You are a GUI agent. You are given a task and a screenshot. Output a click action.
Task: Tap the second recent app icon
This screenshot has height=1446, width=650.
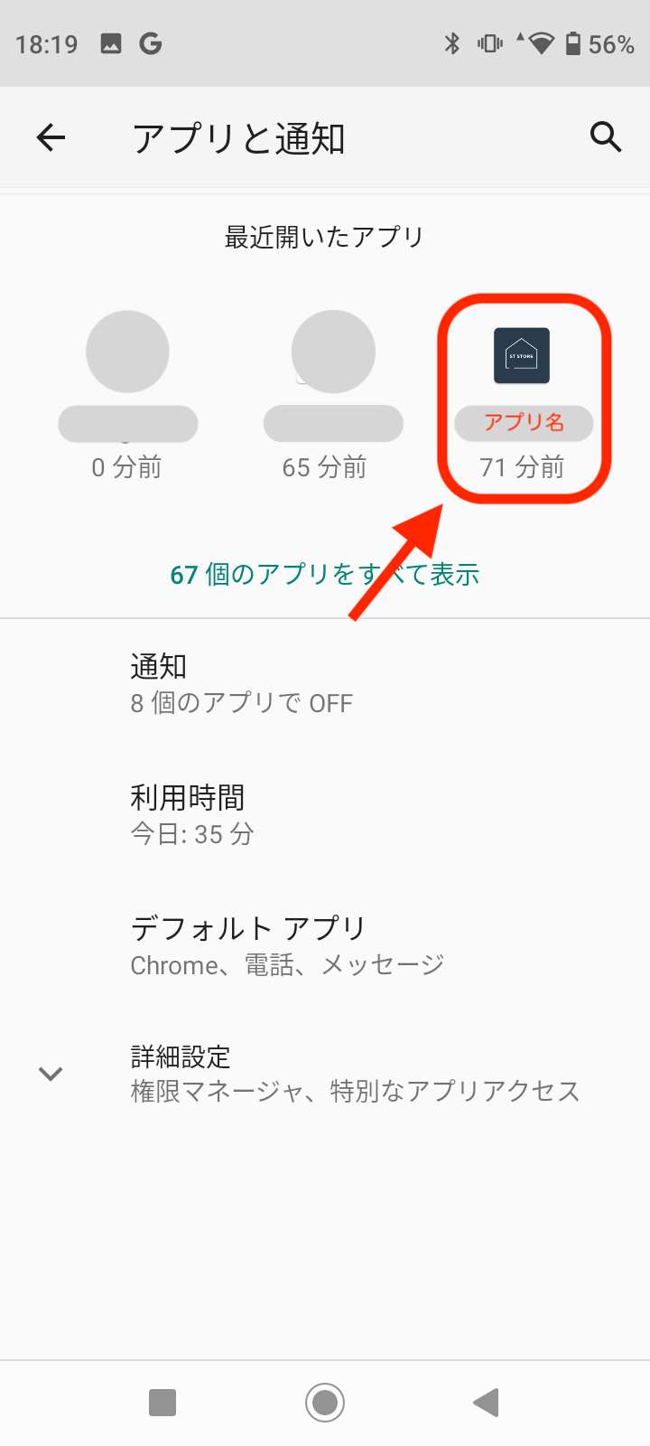click(x=333, y=352)
